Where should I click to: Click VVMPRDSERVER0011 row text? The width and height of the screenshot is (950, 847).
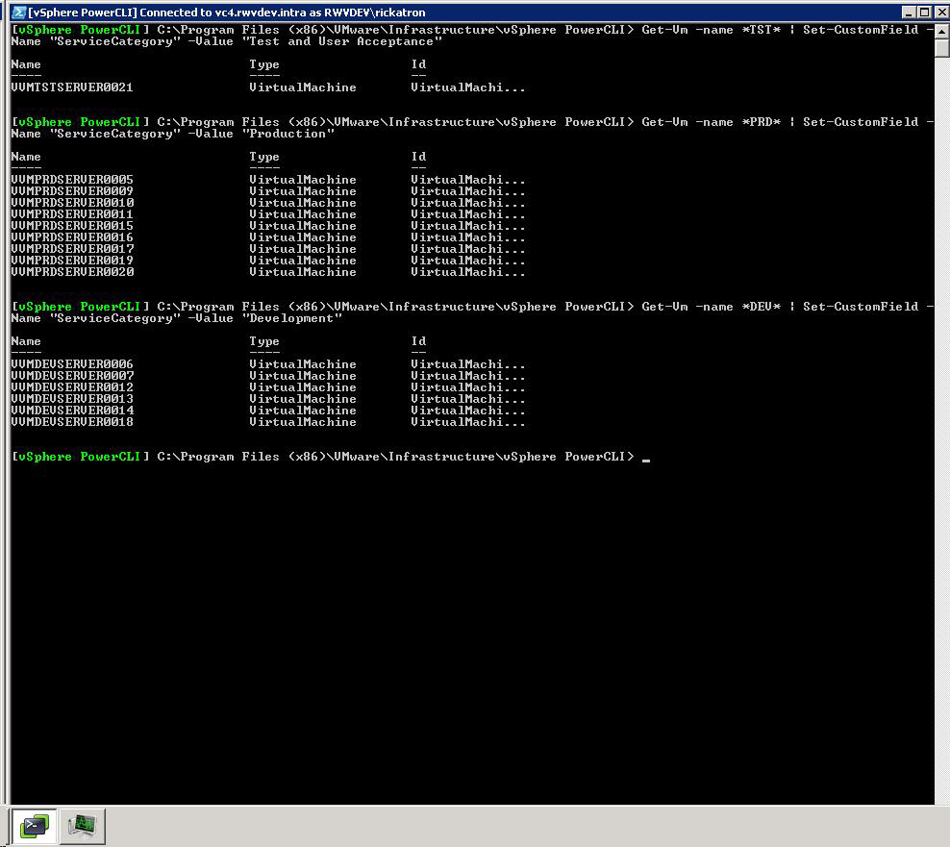coord(72,214)
